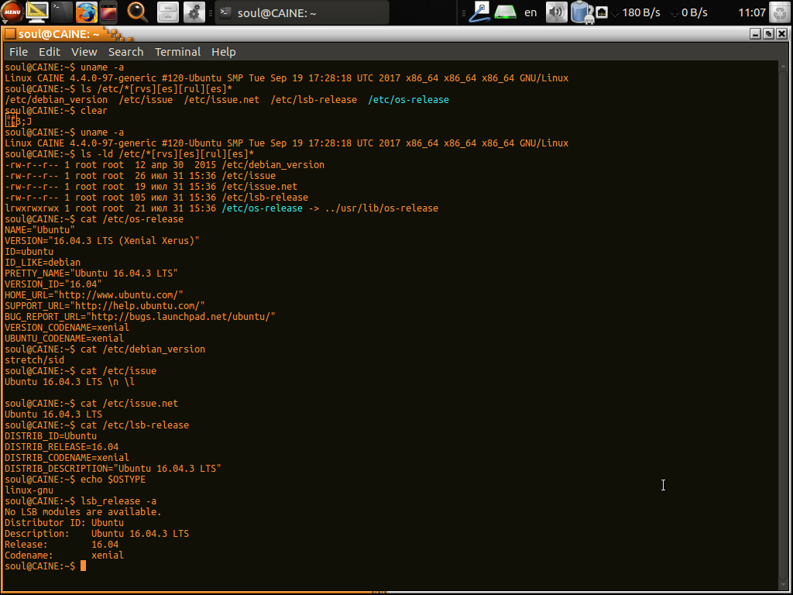Image resolution: width=793 pixels, height=595 pixels.
Task: Open the speaker volume control
Action: click(x=556, y=12)
